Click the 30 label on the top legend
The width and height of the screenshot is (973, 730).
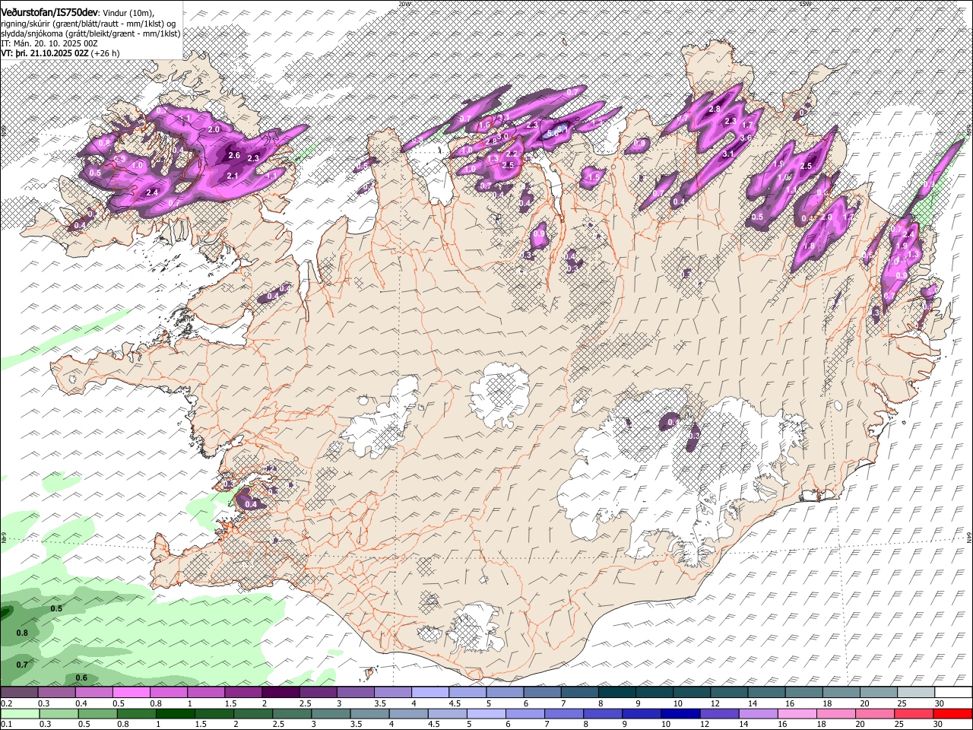point(940,703)
